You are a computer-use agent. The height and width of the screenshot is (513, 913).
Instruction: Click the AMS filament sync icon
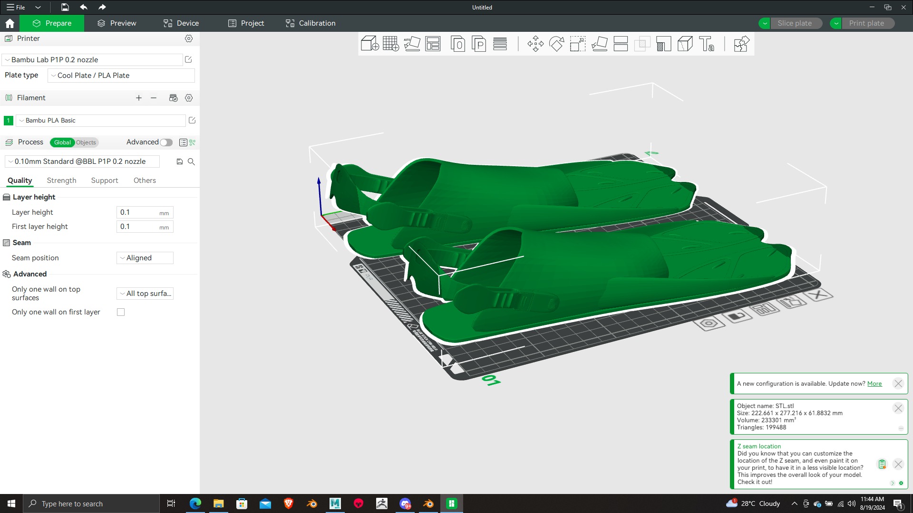(x=174, y=98)
